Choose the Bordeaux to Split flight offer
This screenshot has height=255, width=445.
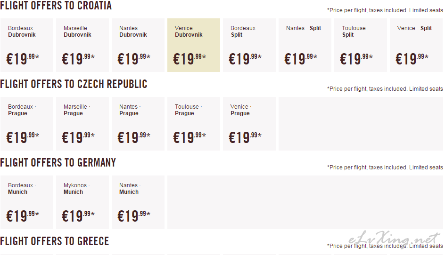coord(249,45)
